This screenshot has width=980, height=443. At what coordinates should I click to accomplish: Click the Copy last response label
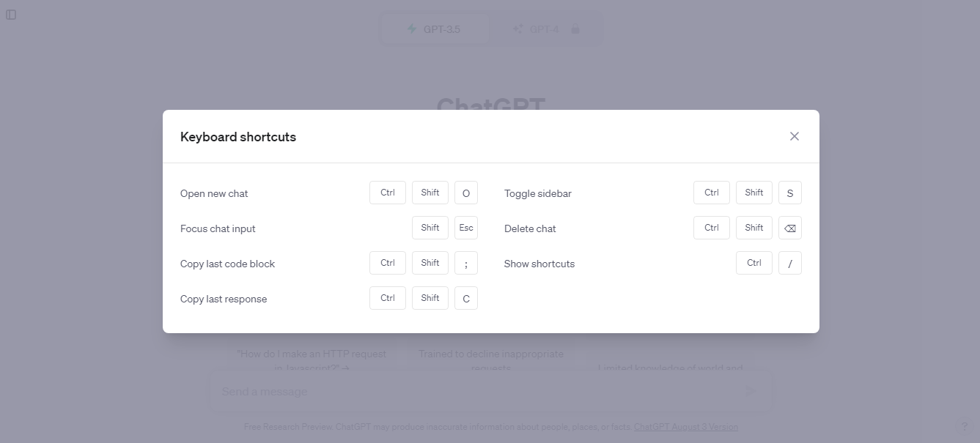click(x=224, y=299)
